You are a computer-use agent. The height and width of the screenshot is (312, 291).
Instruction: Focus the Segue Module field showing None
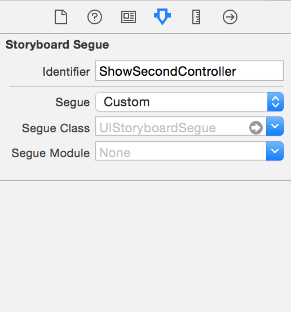pos(181,151)
